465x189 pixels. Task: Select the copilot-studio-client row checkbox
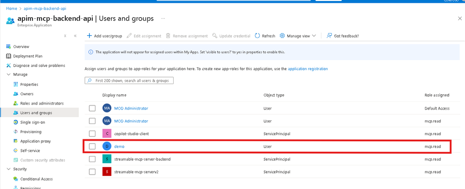pos(92,134)
